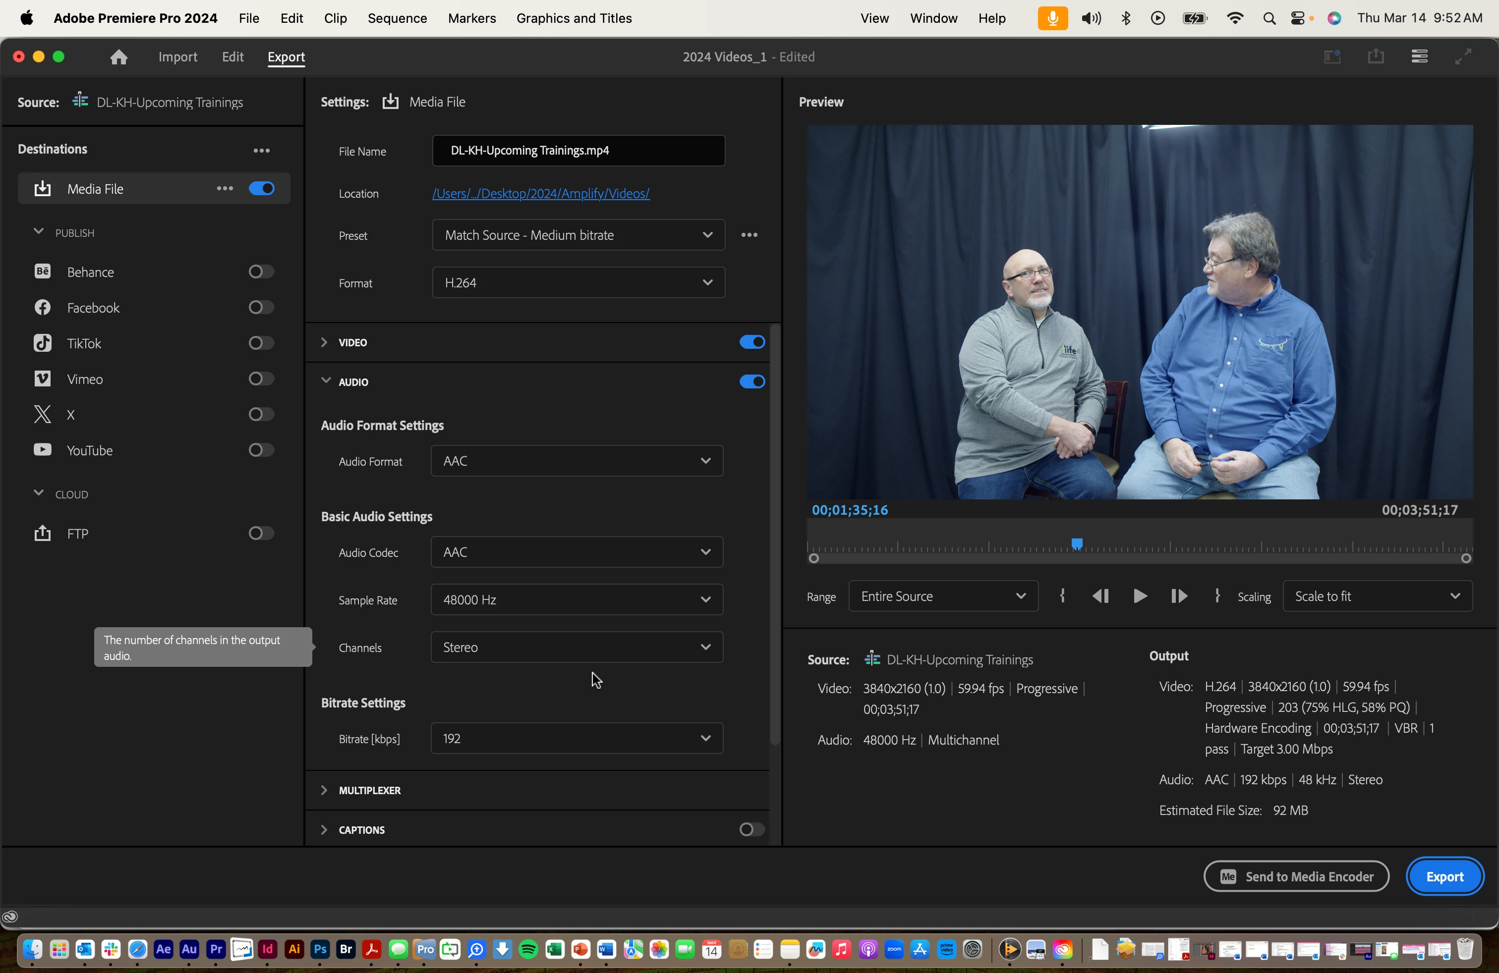The image size is (1499, 973).
Task: Open the Format H.264 dropdown
Action: (x=577, y=282)
